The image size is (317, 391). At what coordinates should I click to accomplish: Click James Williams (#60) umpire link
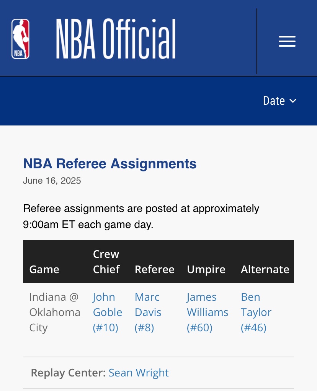click(207, 312)
